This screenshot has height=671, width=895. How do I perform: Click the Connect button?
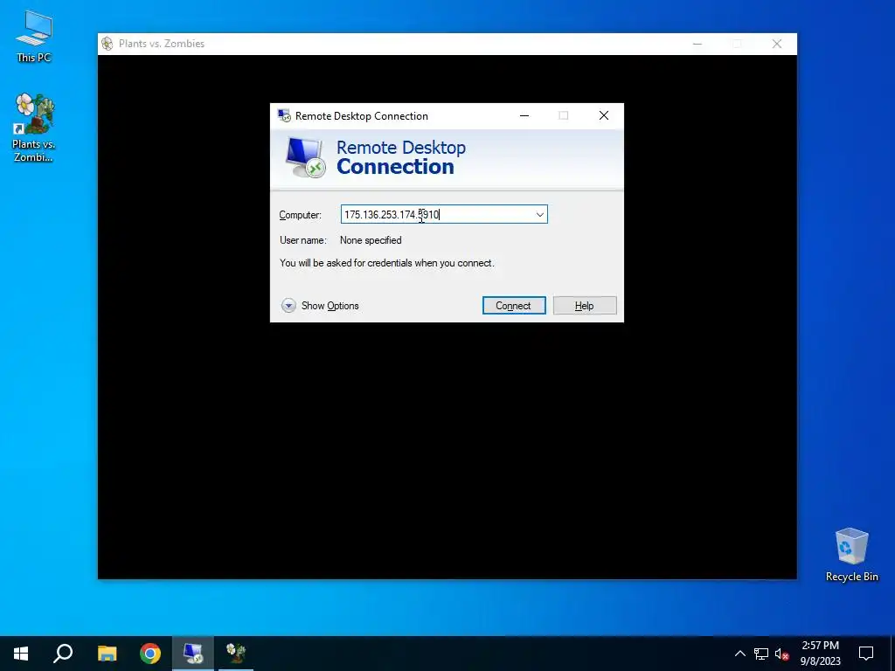point(514,306)
